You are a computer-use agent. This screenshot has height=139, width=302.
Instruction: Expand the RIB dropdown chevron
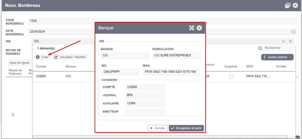[283, 41]
